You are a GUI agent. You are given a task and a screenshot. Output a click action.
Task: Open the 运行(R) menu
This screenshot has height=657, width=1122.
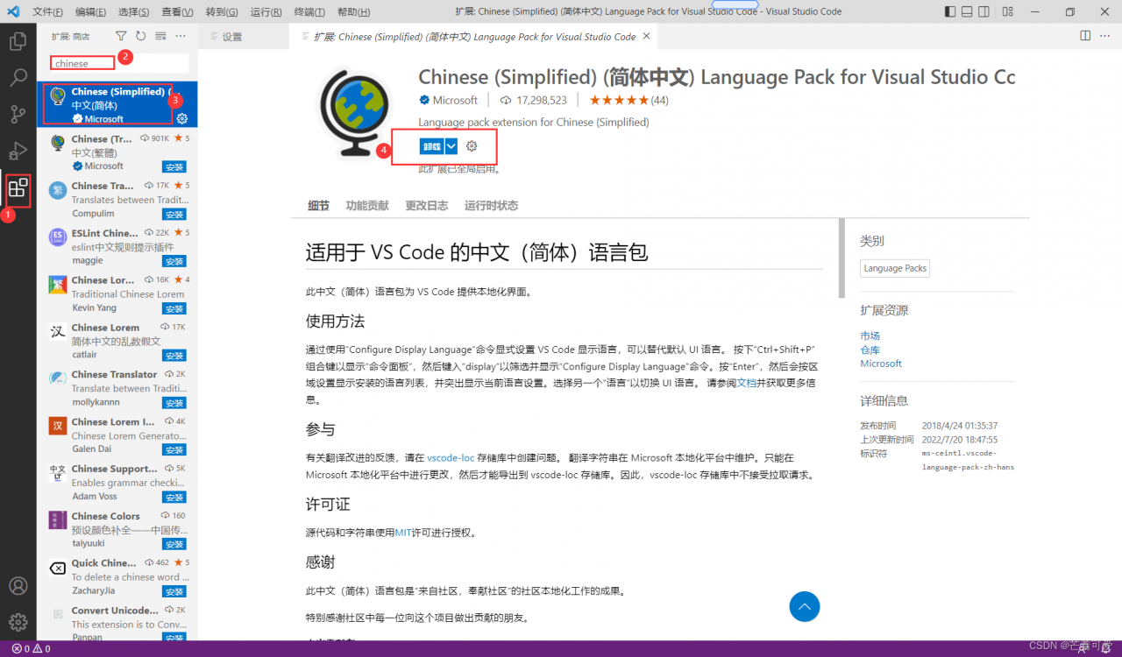click(x=266, y=12)
